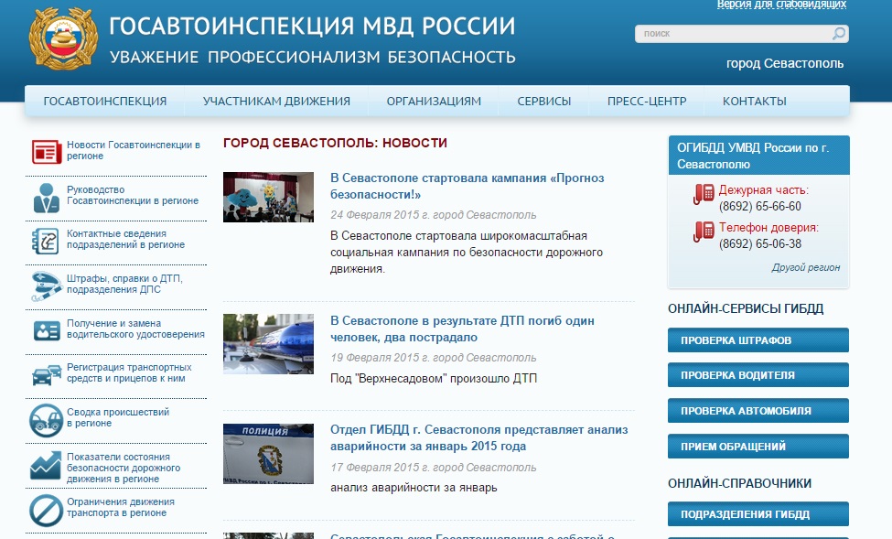Viewport: 892px width, 539px height.
Task: Open the Штрафы, справки о ДТП link
Action: pos(124,284)
